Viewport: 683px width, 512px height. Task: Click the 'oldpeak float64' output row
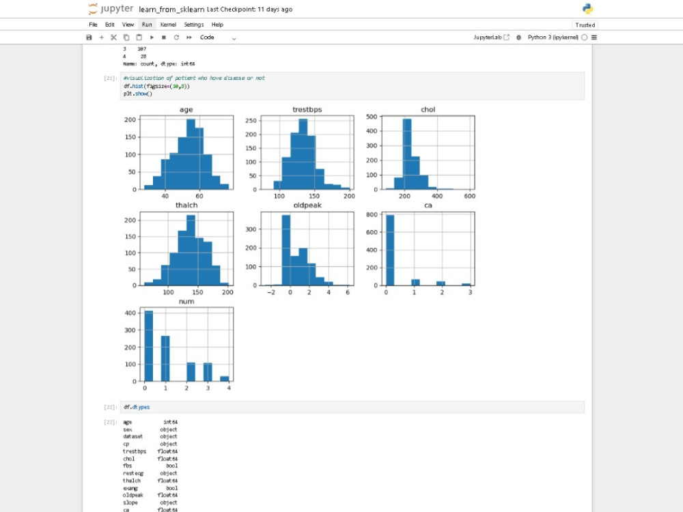click(x=150, y=495)
